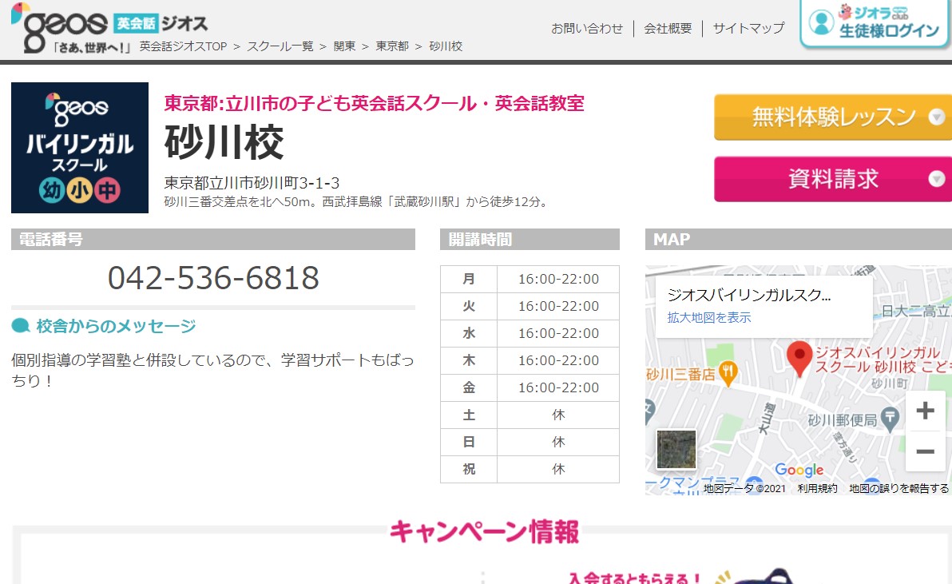
Task: Click 利用規約 link on the map
Action: (817, 488)
